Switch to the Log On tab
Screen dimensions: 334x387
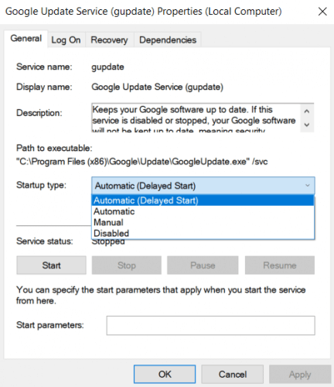click(66, 40)
